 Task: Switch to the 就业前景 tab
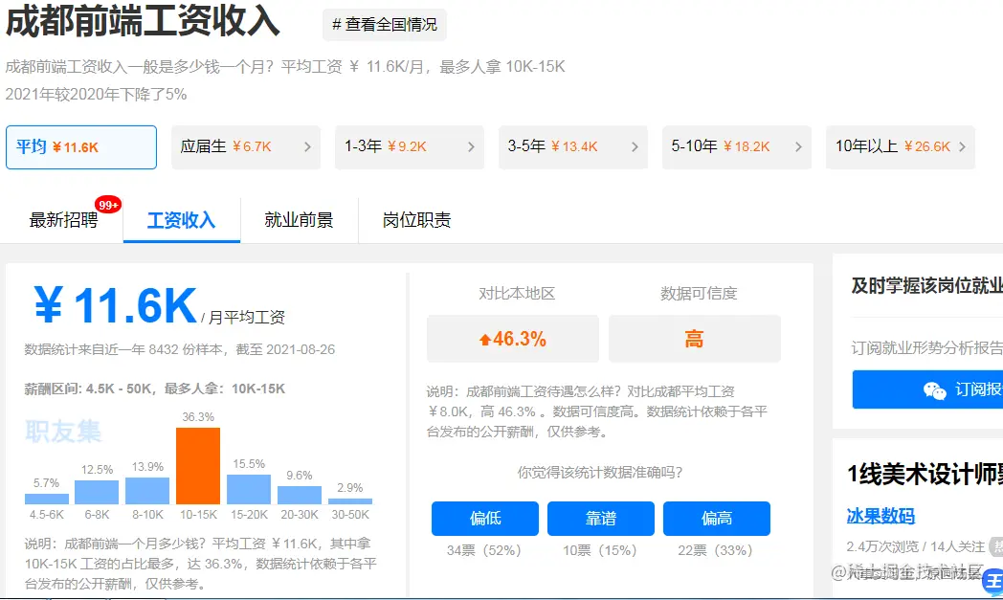tap(300, 218)
